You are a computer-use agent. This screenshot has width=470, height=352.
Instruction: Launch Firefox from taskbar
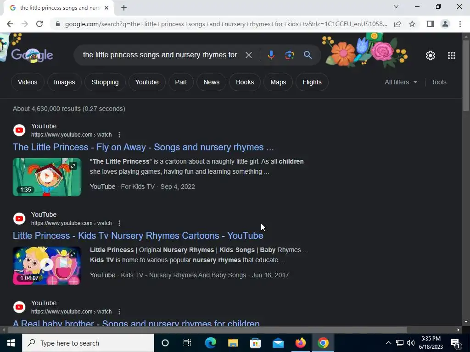[300, 343]
